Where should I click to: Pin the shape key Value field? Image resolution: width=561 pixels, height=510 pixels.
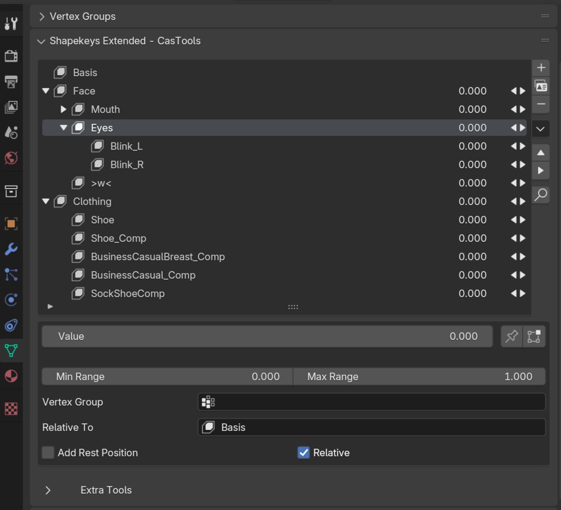point(511,336)
